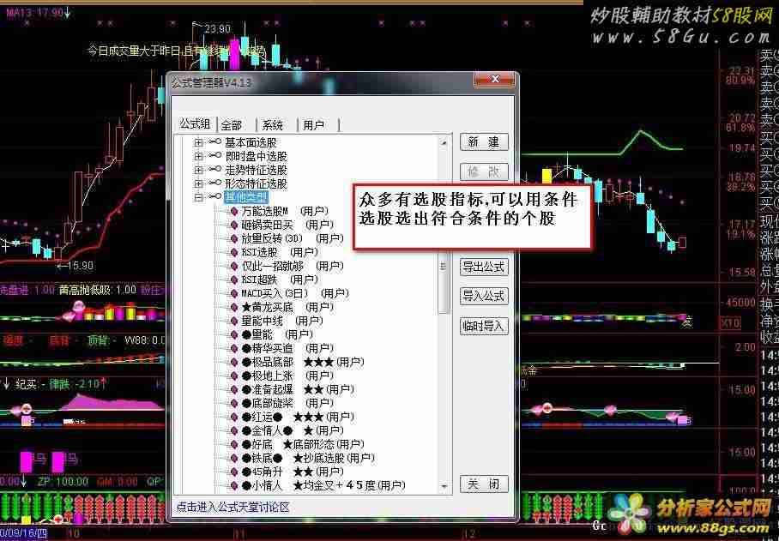This screenshot has width=779, height=541.
Task: Expand the 走势特征选股 group
Action: pos(199,170)
